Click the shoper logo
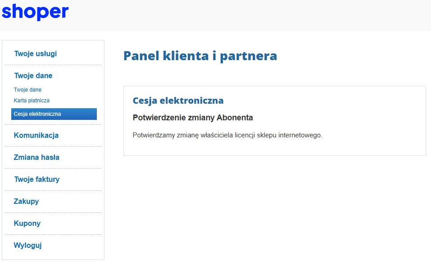The height and width of the screenshot is (264, 431). point(35,12)
